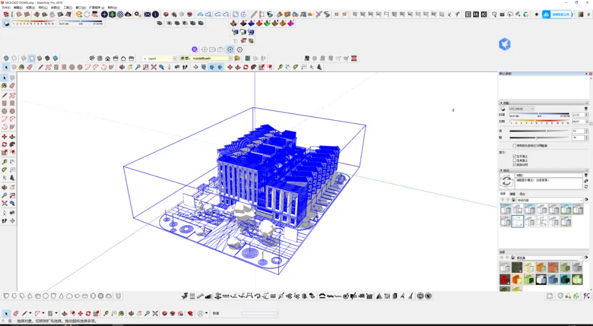Select the Eraser tool in left toolbar

(x=12, y=86)
